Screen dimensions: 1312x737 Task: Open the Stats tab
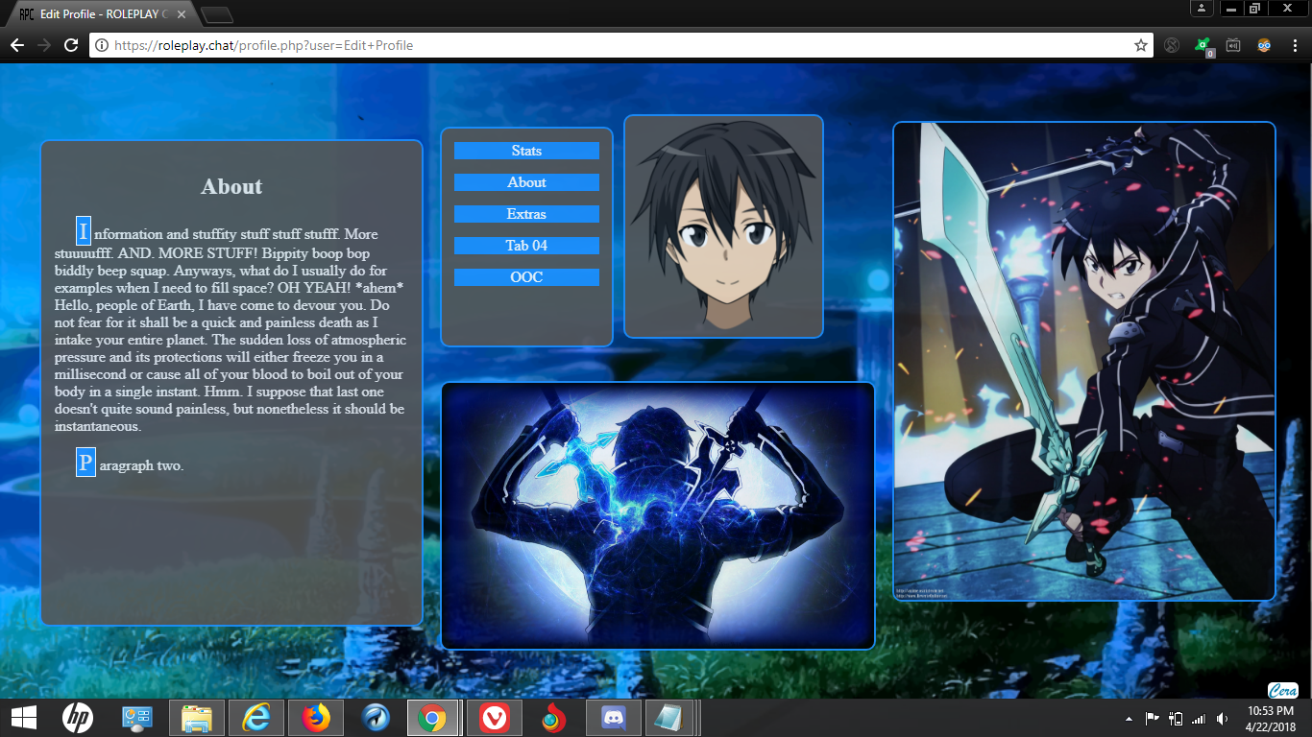tap(526, 151)
